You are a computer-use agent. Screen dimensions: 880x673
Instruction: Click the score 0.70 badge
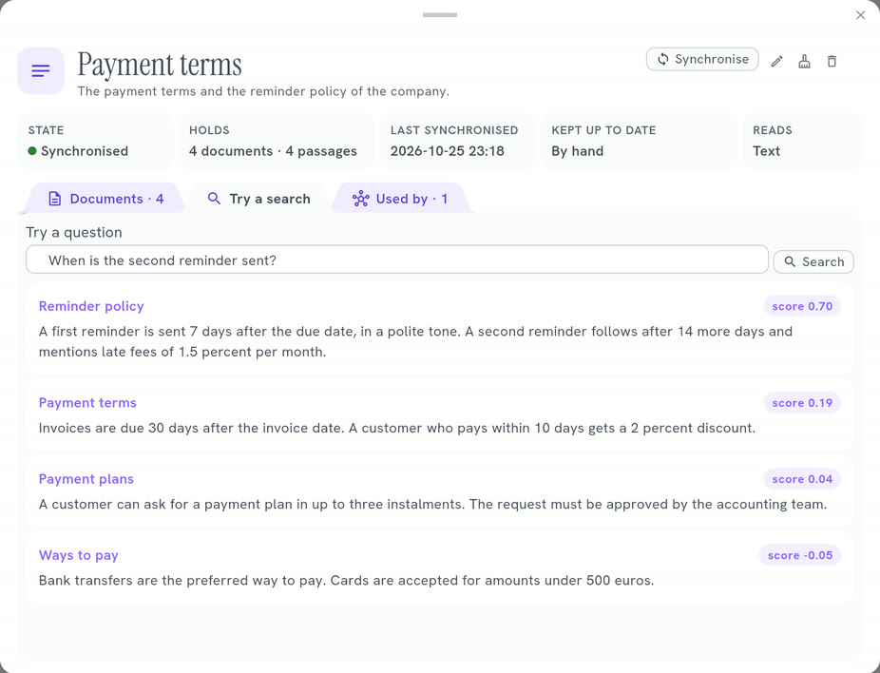tap(802, 306)
